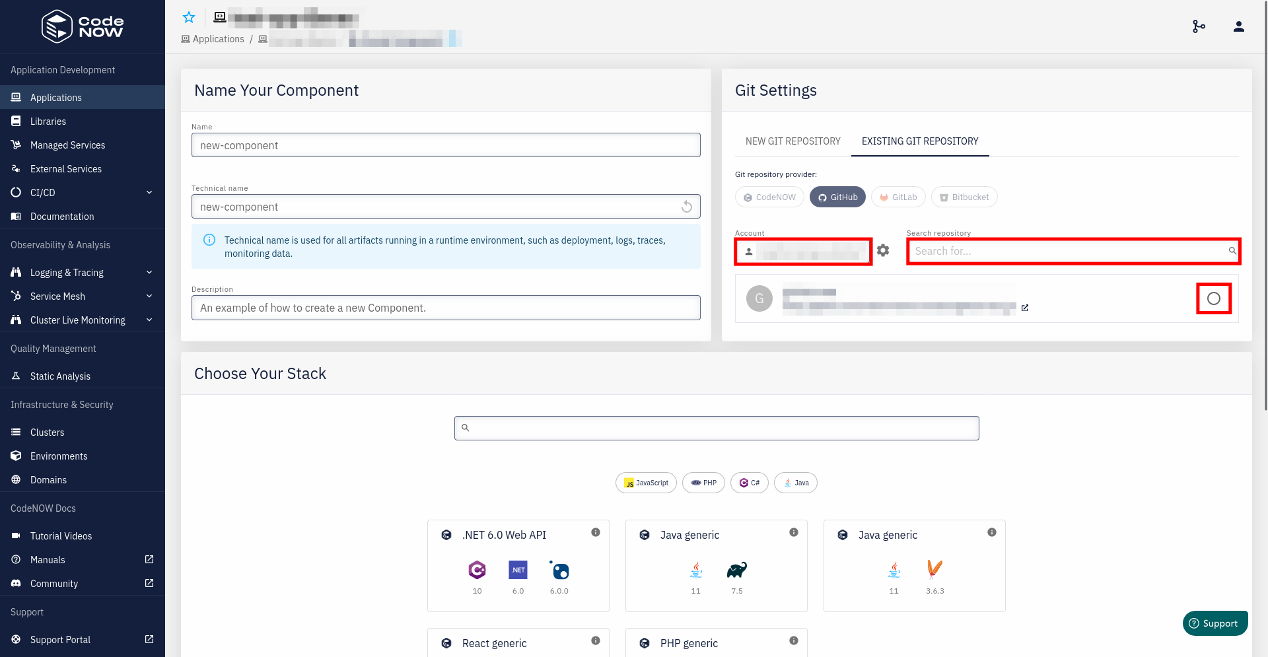Expand Cluster Live Monitoring menu
Image resolution: width=1268 pixels, height=657 pixels.
(x=83, y=320)
